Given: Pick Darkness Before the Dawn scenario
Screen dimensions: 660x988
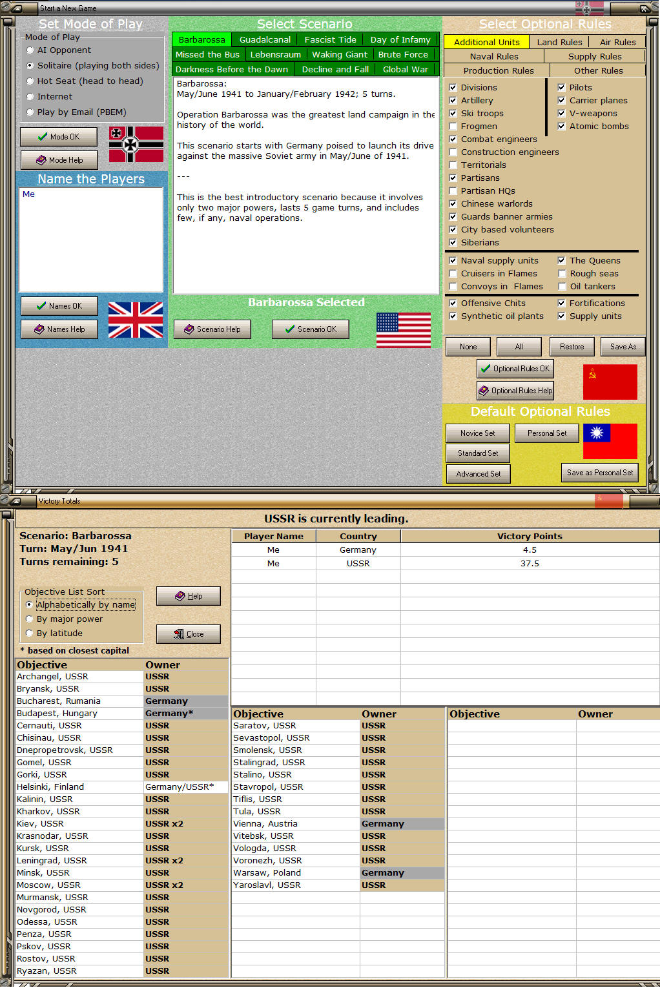Looking at the screenshot, I should tap(232, 69).
